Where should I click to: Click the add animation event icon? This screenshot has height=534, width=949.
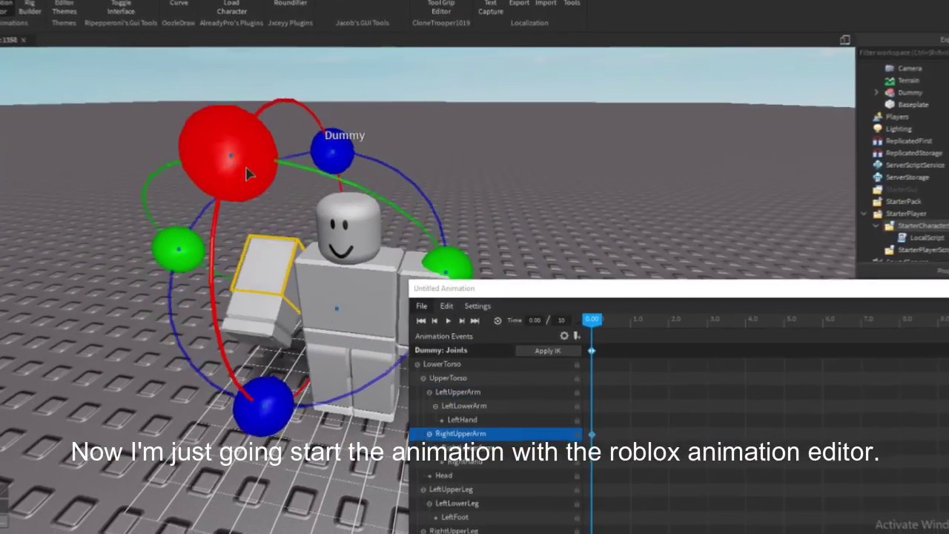(x=576, y=336)
